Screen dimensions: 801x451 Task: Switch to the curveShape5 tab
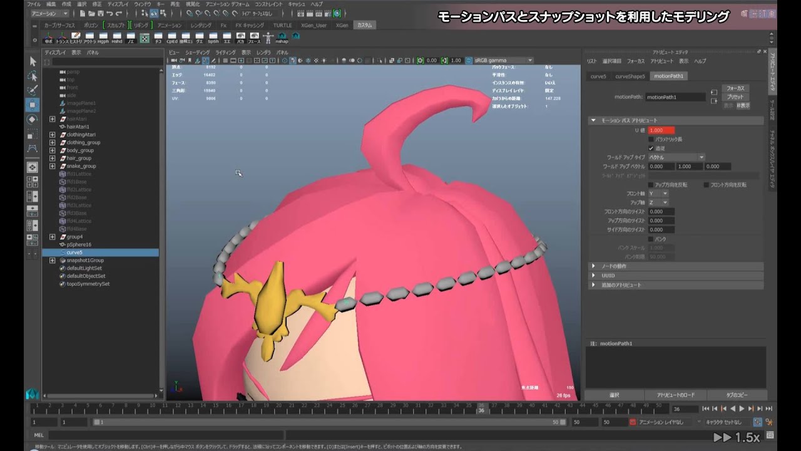point(630,76)
